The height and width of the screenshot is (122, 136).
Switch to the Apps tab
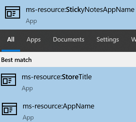pos(34,40)
